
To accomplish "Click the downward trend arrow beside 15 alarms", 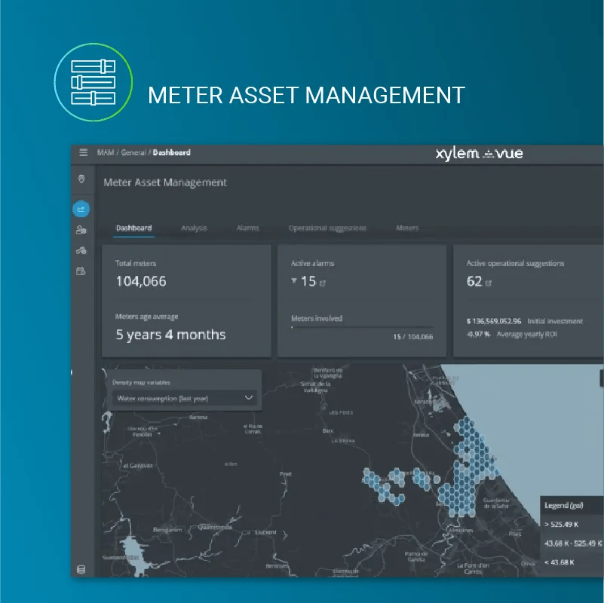I will tap(294, 280).
